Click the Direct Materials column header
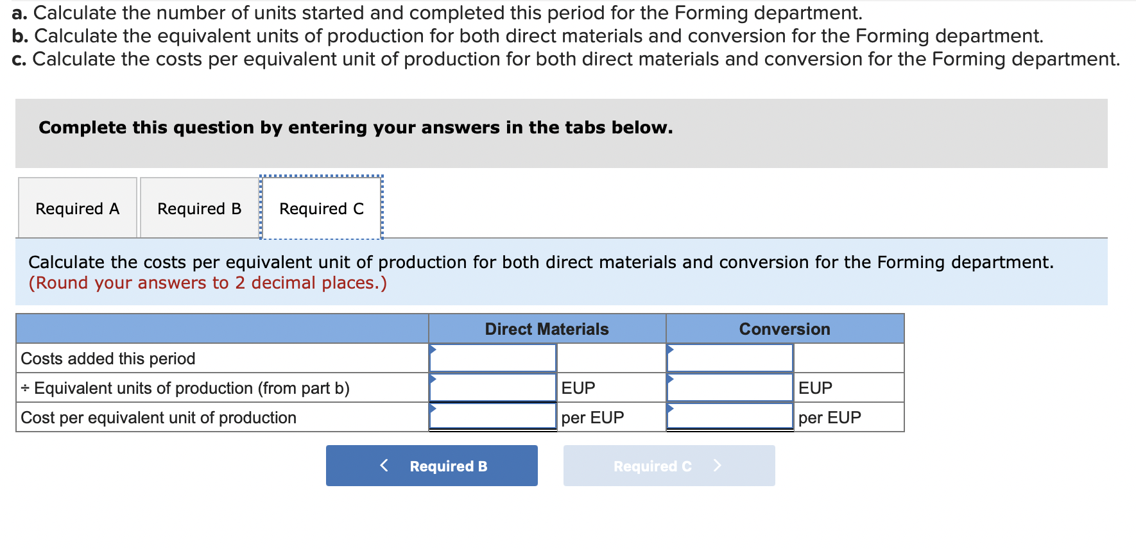Screen dimensions: 1136x549 547,329
